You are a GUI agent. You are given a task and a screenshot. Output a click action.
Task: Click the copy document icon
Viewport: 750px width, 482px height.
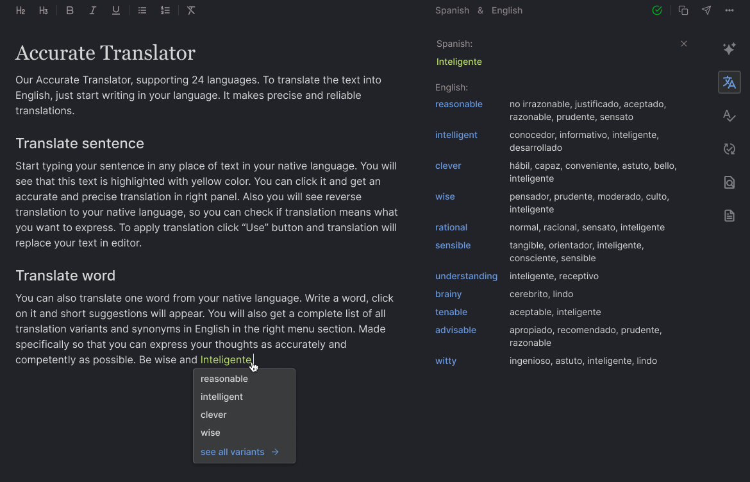pyautogui.click(x=683, y=10)
